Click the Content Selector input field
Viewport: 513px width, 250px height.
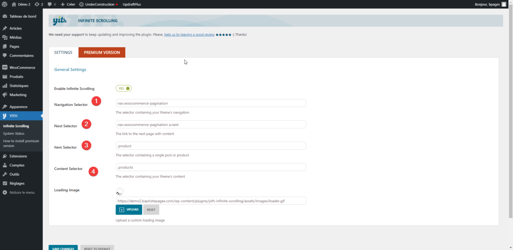(211, 167)
